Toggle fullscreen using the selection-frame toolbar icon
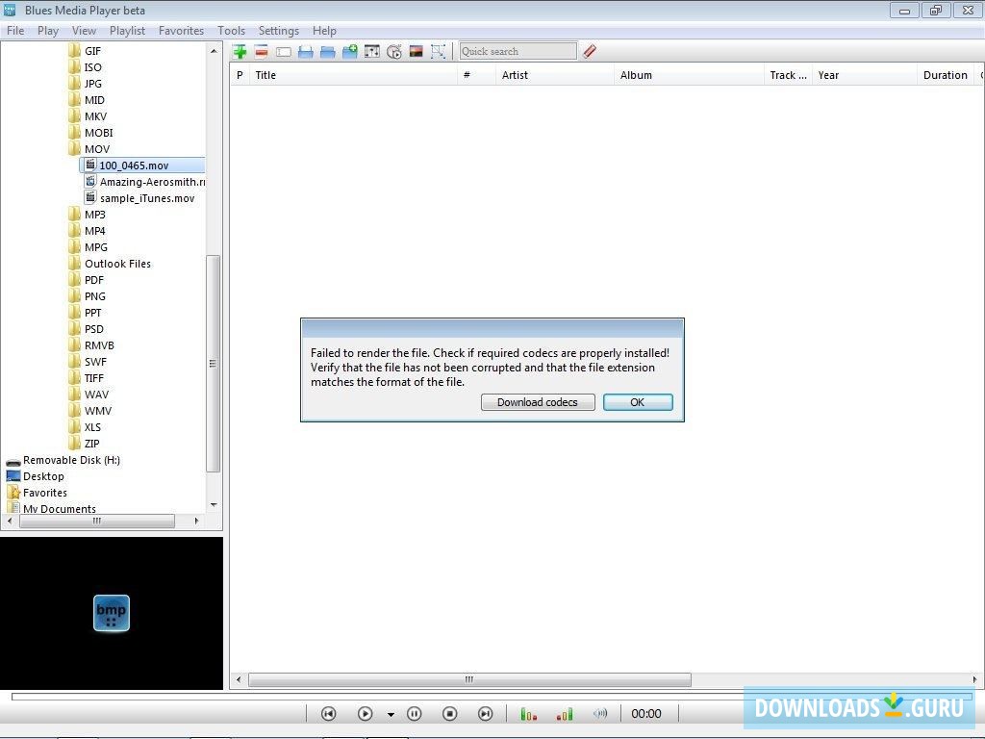985x739 pixels. [x=439, y=51]
